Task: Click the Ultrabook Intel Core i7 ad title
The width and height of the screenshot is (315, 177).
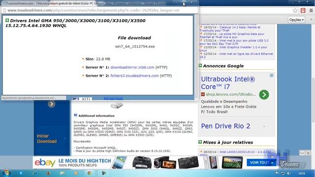Action: [x=228, y=83]
